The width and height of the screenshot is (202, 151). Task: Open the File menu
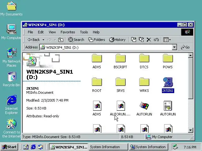tap(30, 32)
